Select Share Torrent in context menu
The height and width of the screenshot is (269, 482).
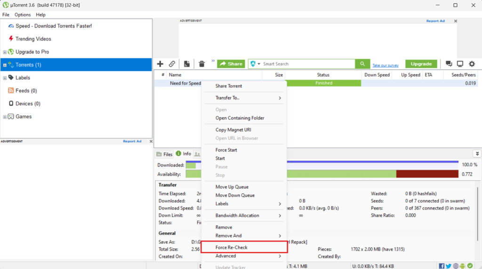pos(244,86)
